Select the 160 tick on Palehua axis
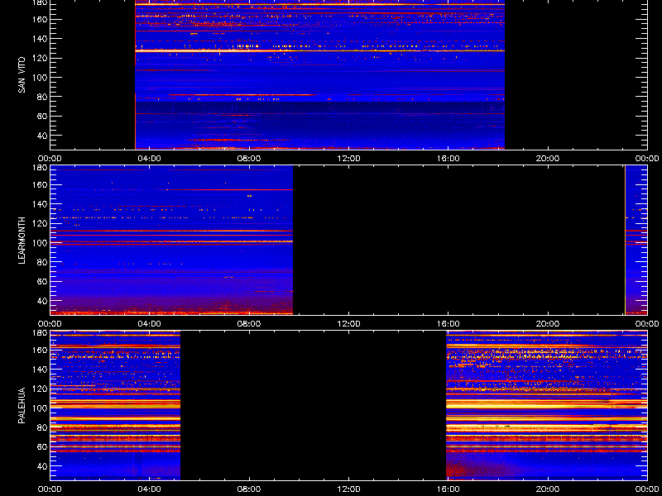 pyautogui.click(x=41, y=350)
